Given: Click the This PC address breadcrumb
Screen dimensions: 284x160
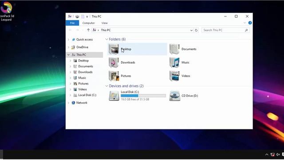Looking at the screenshot, I should pyautogui.click(x=106, y=30).
